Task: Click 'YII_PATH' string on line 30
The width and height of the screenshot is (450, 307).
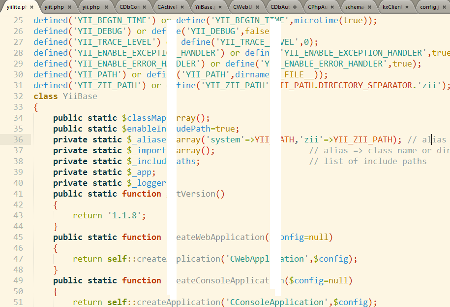Action: (x=97, y=74)
